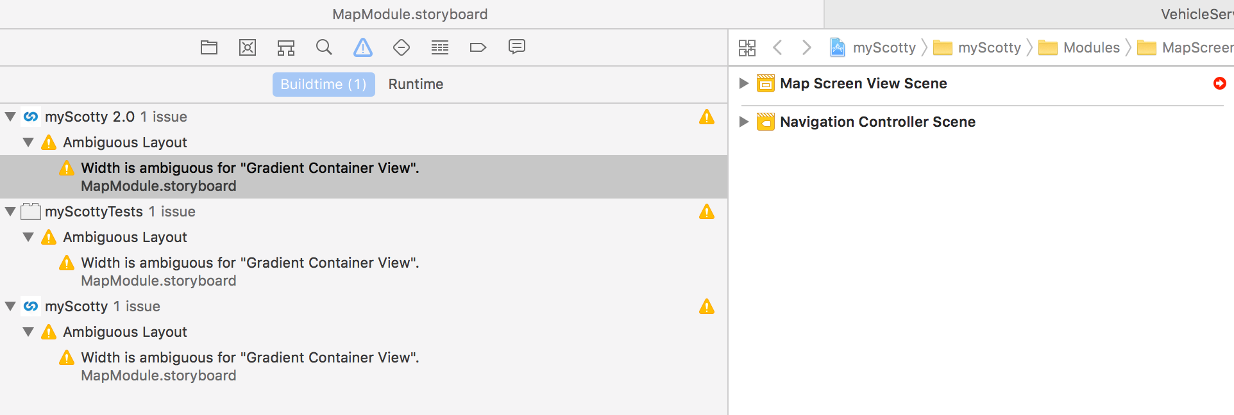
Task: Collapse Ambiguous Layout under myScotty
Action: 28,332
